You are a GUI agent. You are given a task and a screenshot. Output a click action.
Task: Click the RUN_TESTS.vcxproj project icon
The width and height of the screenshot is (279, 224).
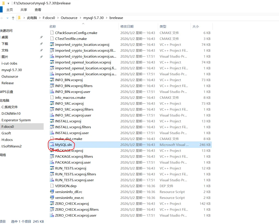(52, 168)
